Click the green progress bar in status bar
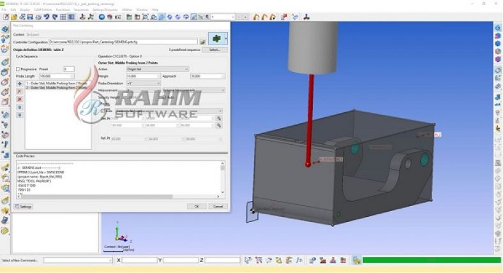Image resolution: width=503 pixels, height=273 pixels. click(431, 260)
